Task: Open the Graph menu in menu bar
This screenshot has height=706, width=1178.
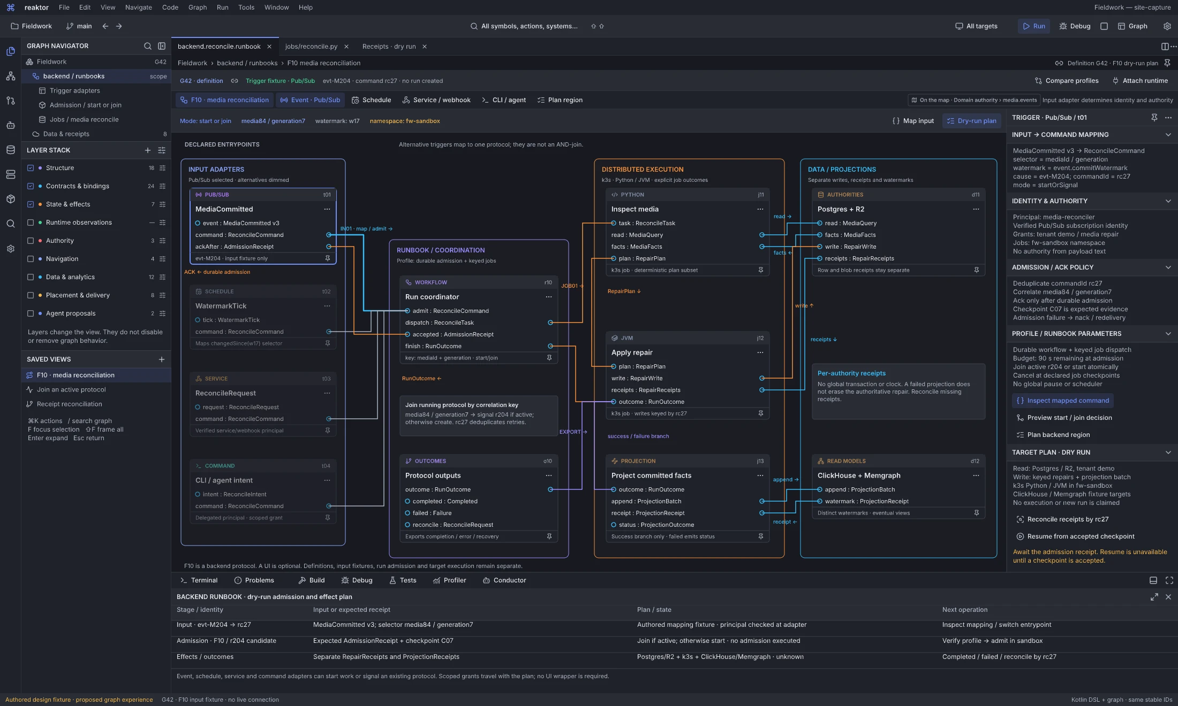Action: click(198, 7)
